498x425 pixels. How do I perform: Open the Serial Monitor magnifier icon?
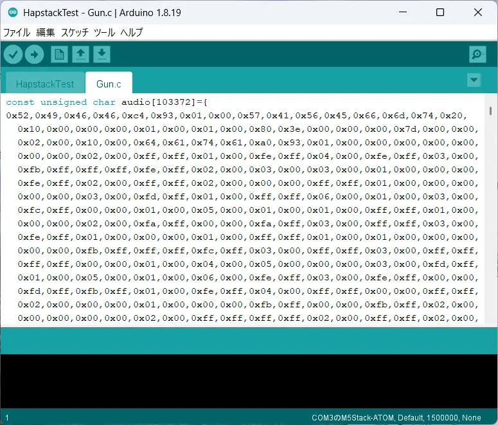477,55
